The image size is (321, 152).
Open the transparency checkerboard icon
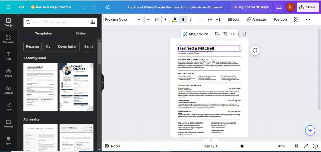point(296,19)
